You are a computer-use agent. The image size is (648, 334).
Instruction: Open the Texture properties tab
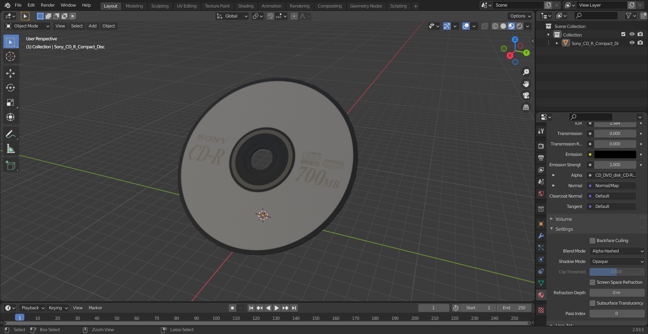[x=541, y=310]
